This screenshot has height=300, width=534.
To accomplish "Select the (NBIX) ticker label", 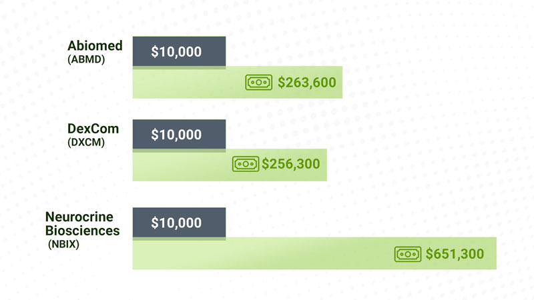I will (63, 244).
